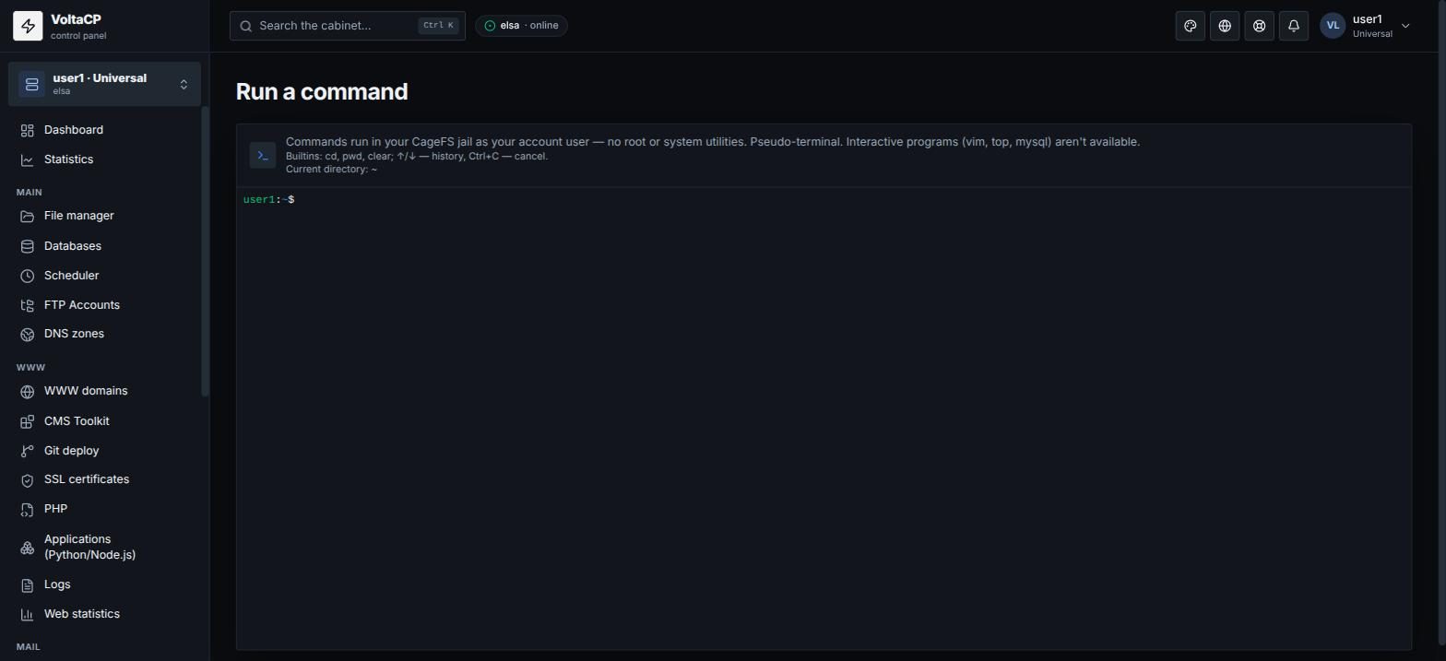
Task: Open PHP settings page
Action: 104,509
